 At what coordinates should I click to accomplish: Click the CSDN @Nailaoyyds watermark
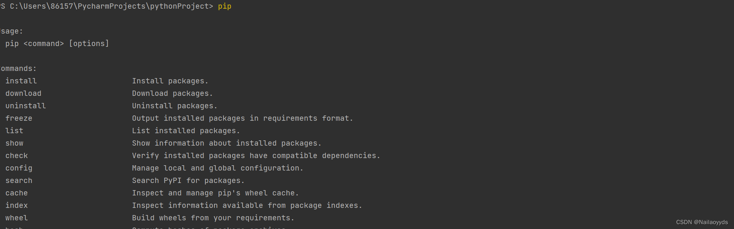702,222
